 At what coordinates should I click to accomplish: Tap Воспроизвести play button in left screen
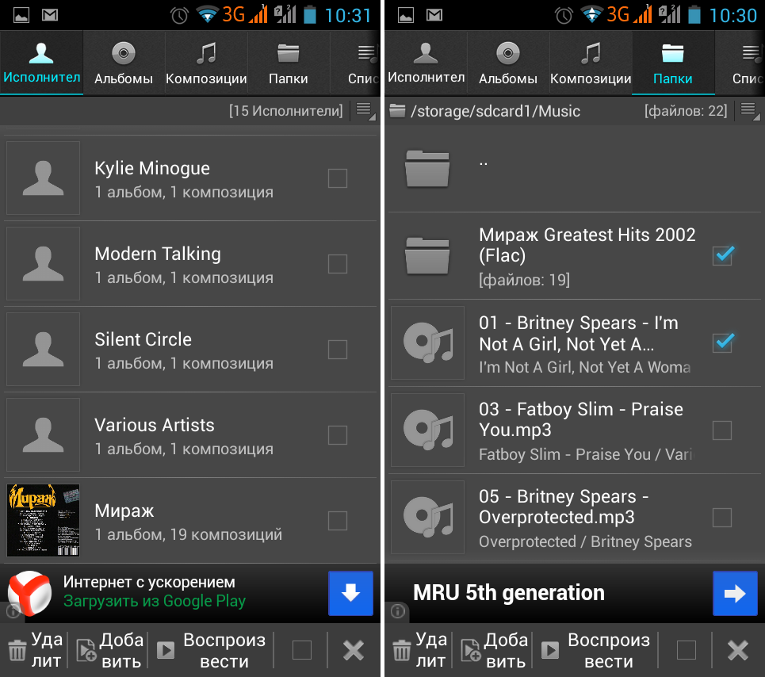click(x=211, y=650)
